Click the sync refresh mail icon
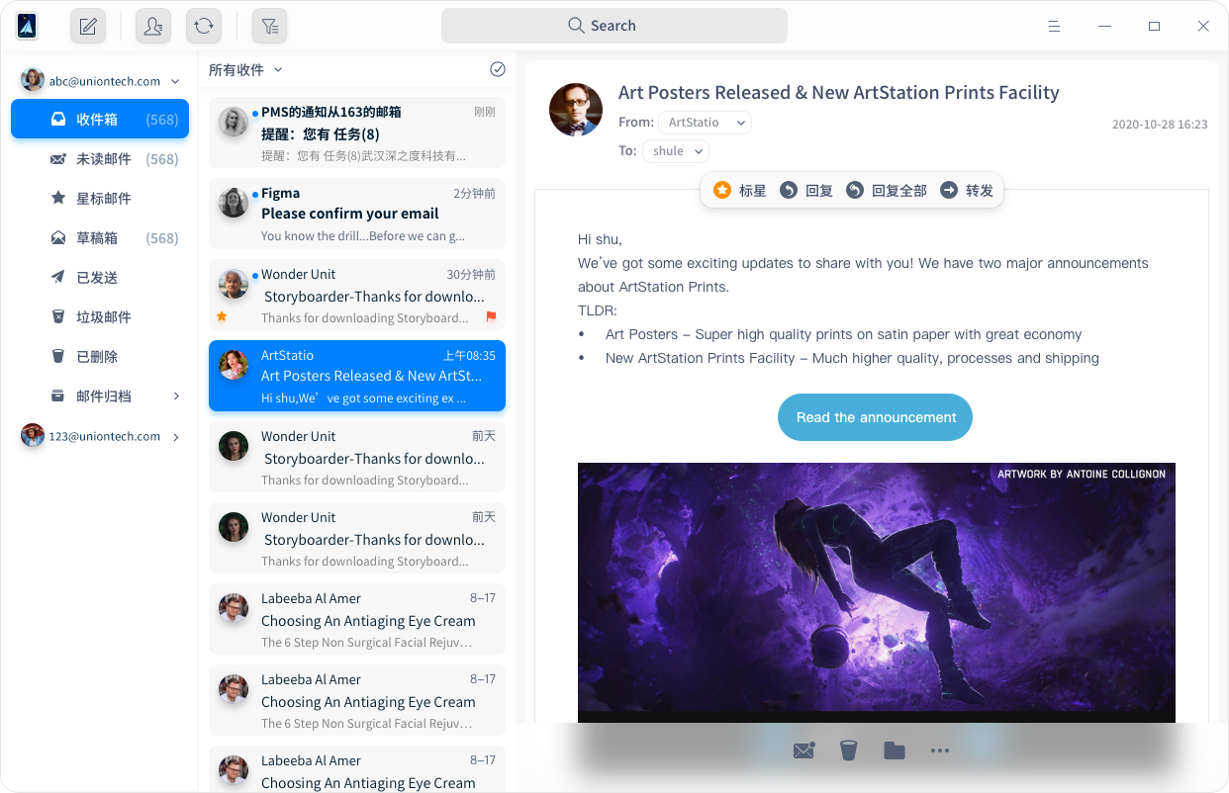This screenshot has height=793, width=1229. [x=204, y=27]
